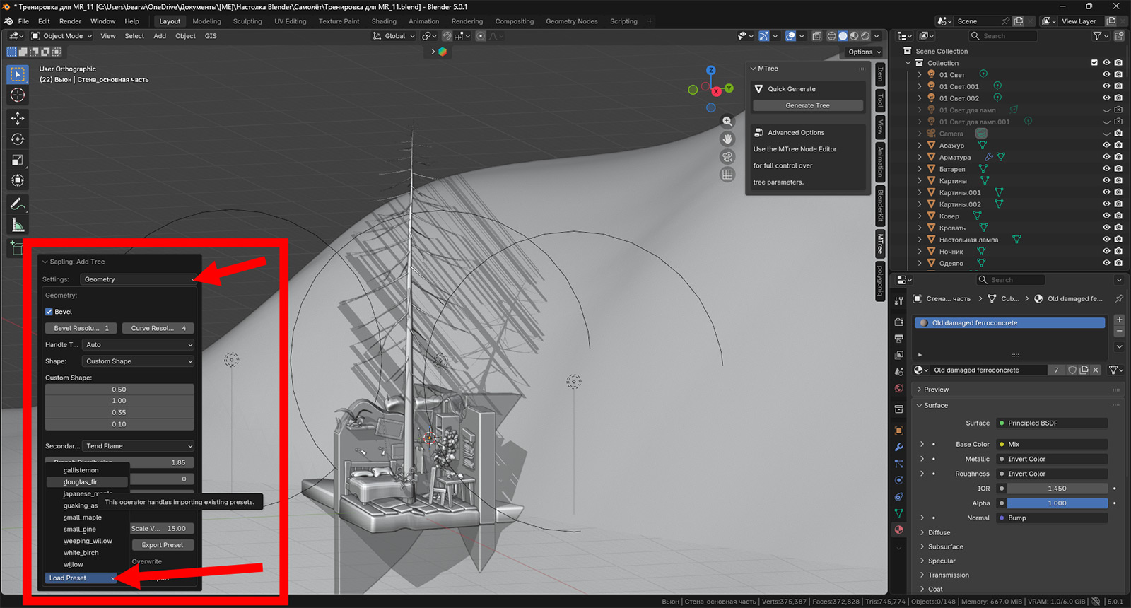
Task: Select the Rotate tool in left toolbar
Action: pos(18,139)
